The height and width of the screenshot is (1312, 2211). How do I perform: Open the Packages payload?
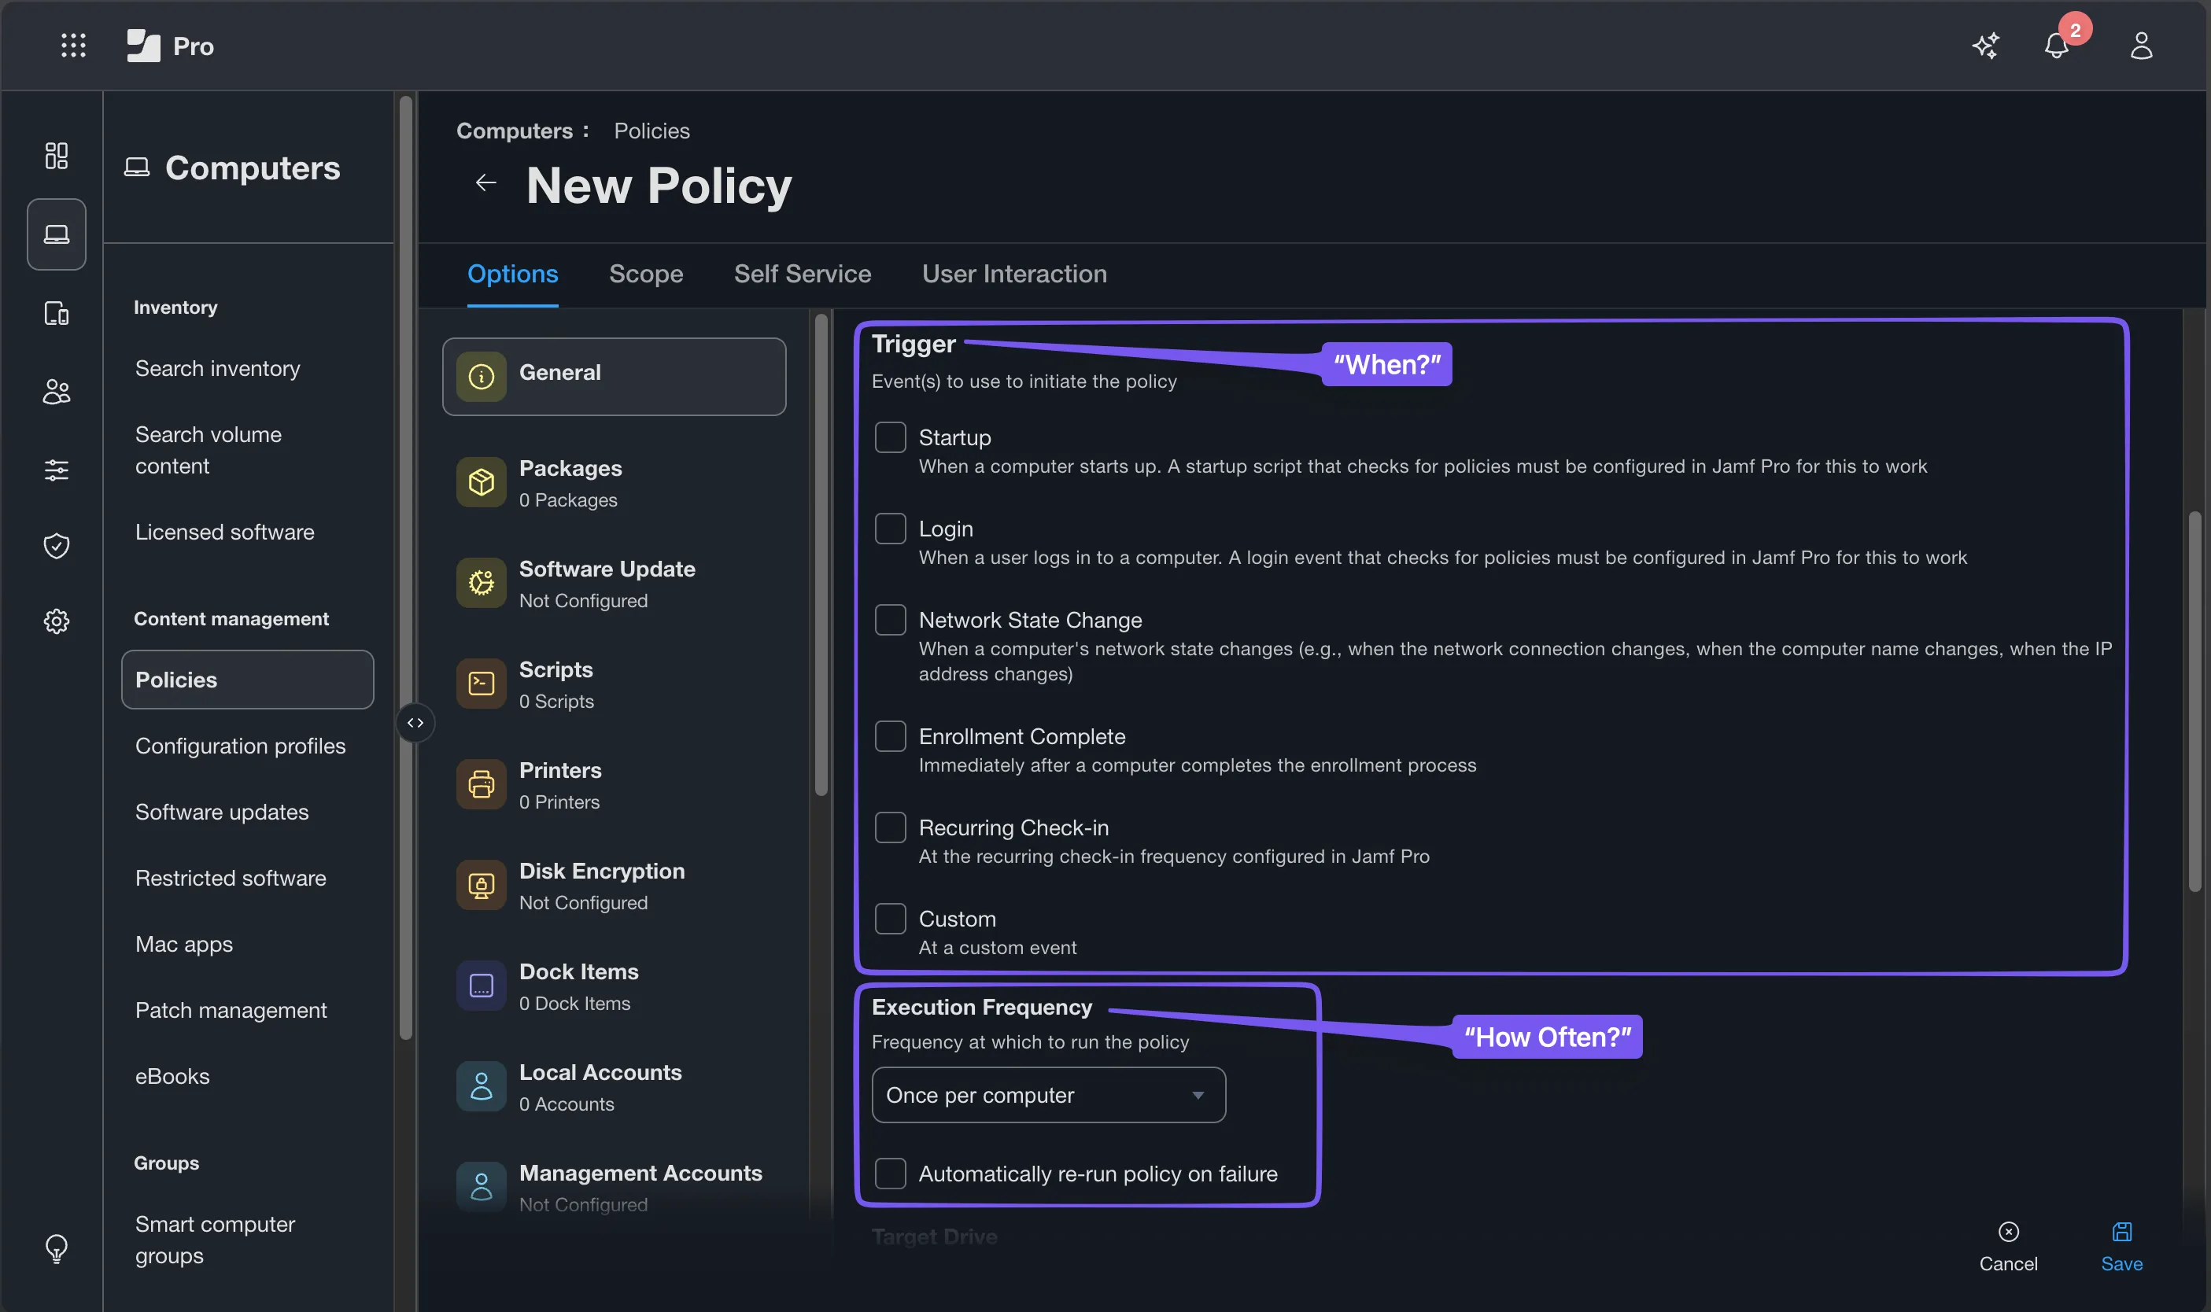click(614, 483)
